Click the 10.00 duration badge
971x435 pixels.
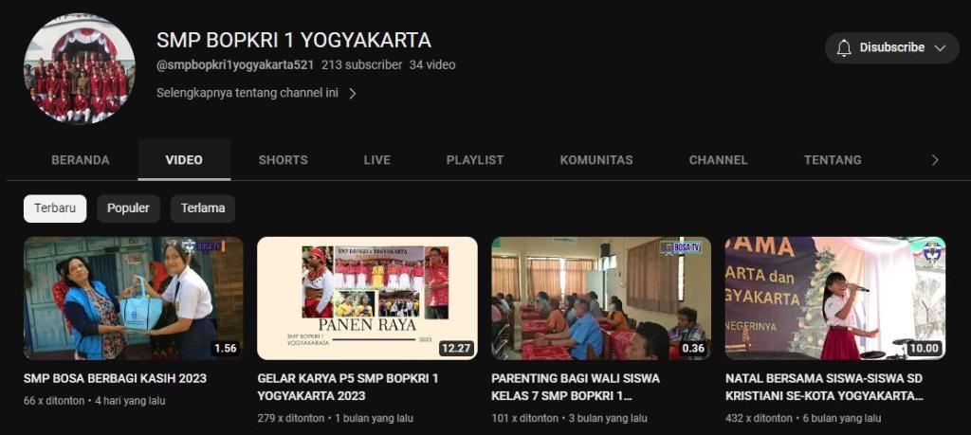924,349
